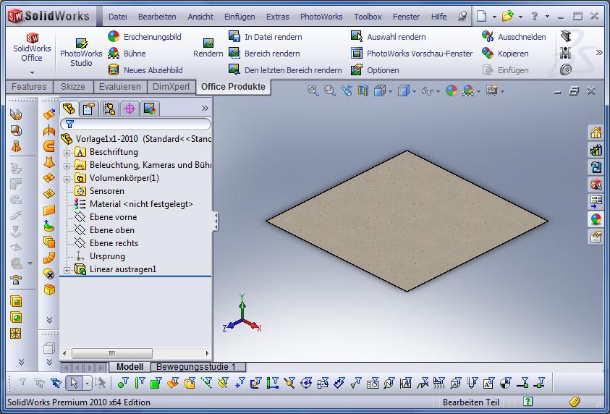The width and height of the screenshot is (610, 414).
Task: Switch to the Skizze tab
Action: (72, 87)
